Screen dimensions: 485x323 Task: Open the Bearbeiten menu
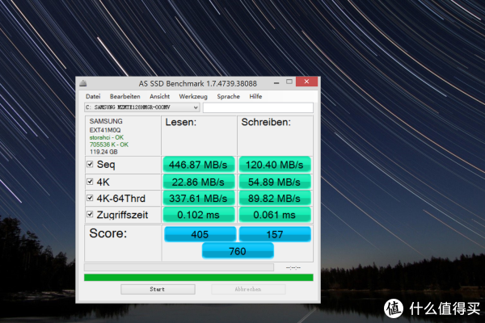click(125, 96)
